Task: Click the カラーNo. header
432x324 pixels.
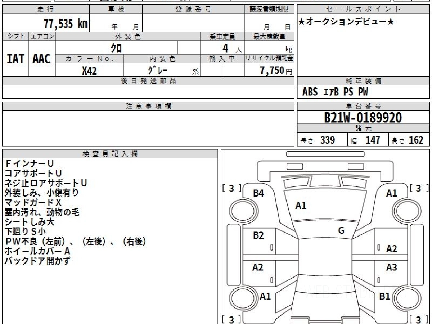Action: coord(90,59)
